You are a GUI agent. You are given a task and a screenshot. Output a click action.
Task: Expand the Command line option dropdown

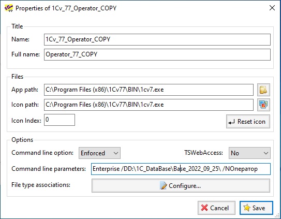click(x=99, y=153)
